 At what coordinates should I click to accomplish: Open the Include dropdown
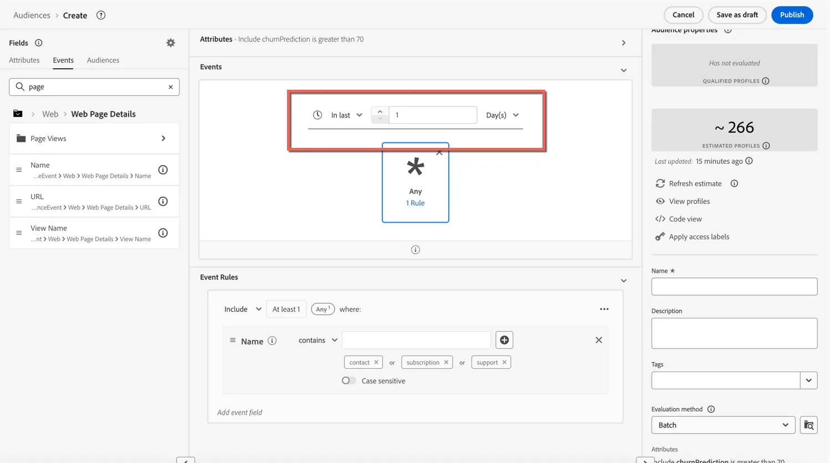click(x=243, y=309)
